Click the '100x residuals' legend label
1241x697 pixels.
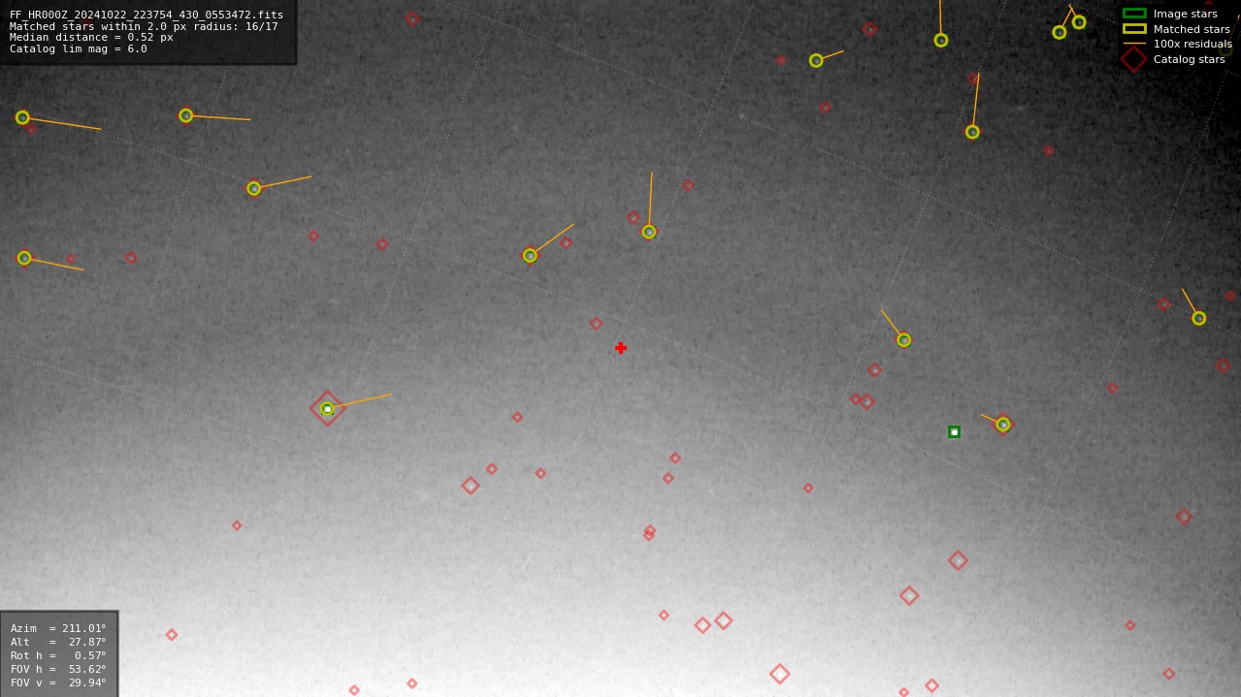(x=1192, y=44)
